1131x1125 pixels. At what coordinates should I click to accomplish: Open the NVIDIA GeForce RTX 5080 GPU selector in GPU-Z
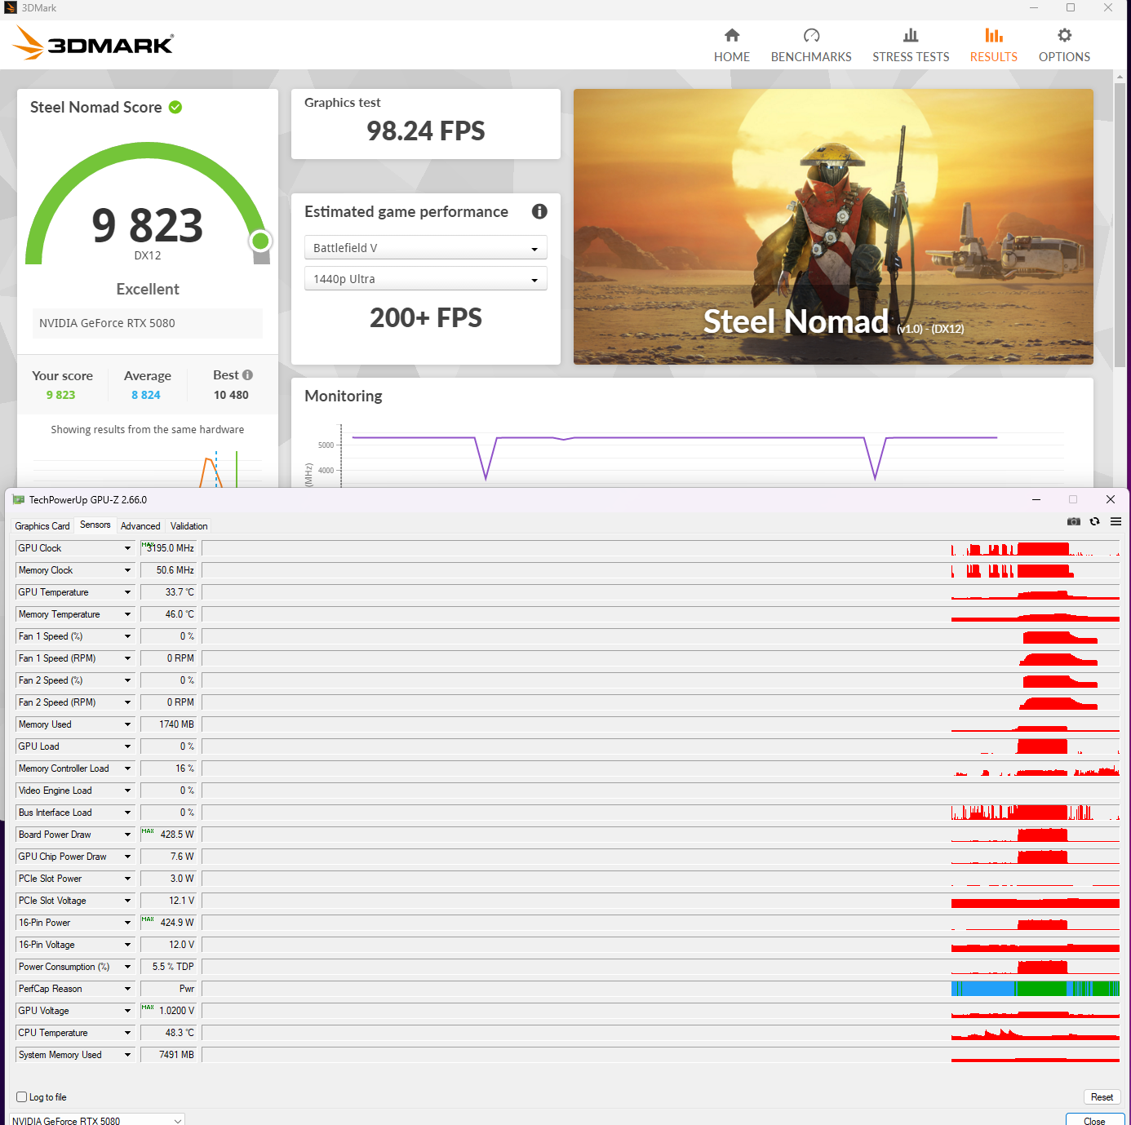(97, 1120)
